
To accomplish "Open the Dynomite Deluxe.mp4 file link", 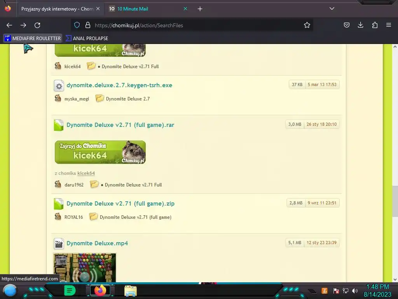I will point(97,243).
